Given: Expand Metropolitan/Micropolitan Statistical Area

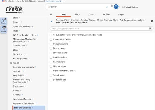Looking at the screenshot, I should point(25,40).
